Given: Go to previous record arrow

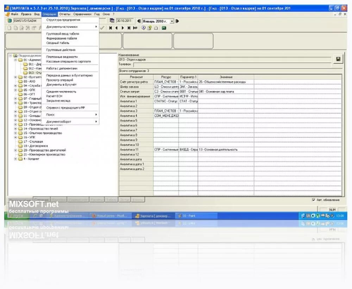Looking at the screenshot, I should 117,28.
